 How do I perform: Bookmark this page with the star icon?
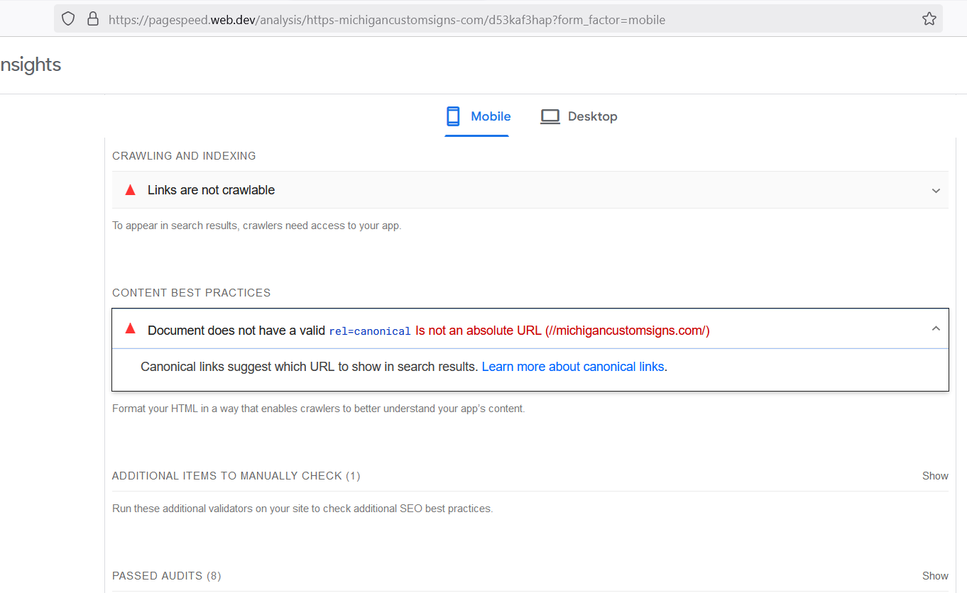[x=929, y=19]
